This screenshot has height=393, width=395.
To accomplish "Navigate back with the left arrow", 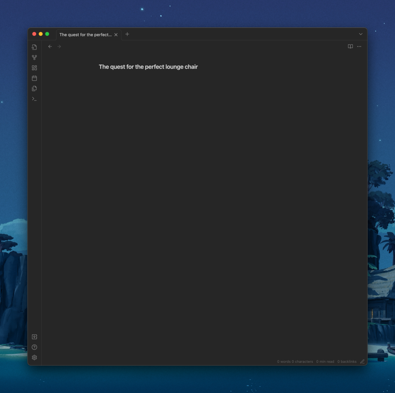I will (50, 46).
